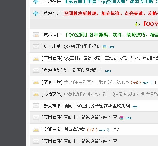The image size is (158, 146).
Task: Click the NEW badge in 就TM你会送赞 row
Action: click(x=146, y=83)
